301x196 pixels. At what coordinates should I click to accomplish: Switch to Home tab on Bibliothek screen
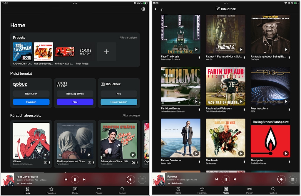tap(178, 190)
